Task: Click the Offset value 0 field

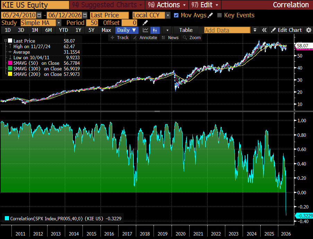Action: [x=129, y=23]
